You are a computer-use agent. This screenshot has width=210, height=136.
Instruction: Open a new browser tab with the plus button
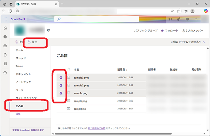pyautogui.click(x=62, y=4)
